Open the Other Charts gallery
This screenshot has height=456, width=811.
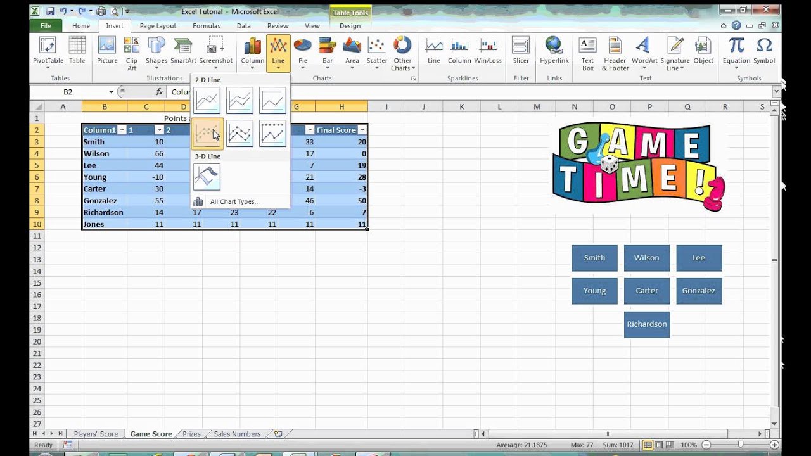tap(402, 53)
